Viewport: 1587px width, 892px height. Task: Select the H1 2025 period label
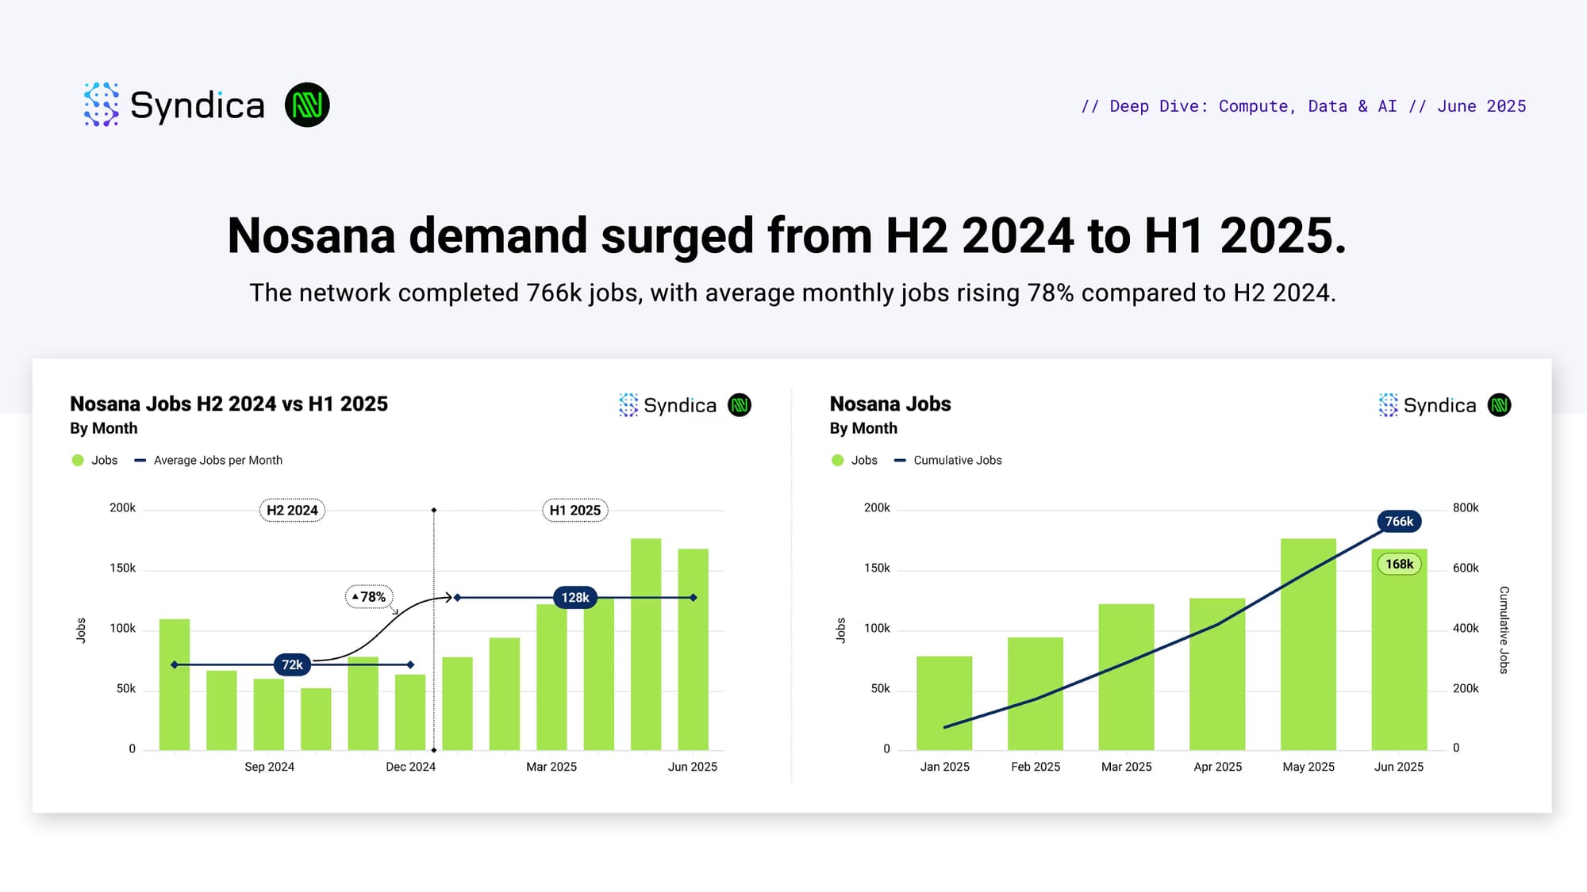point(575,511)
